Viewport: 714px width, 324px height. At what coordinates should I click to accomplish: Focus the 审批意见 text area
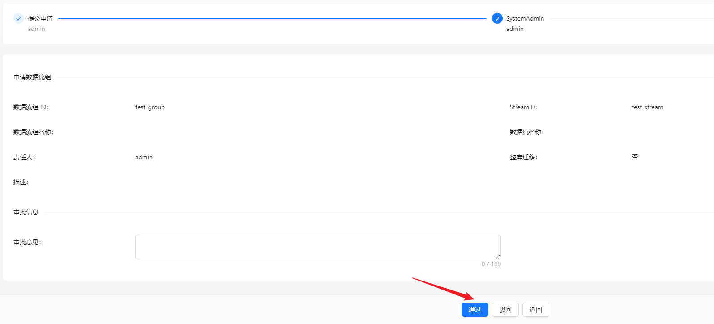coord(317,247)
